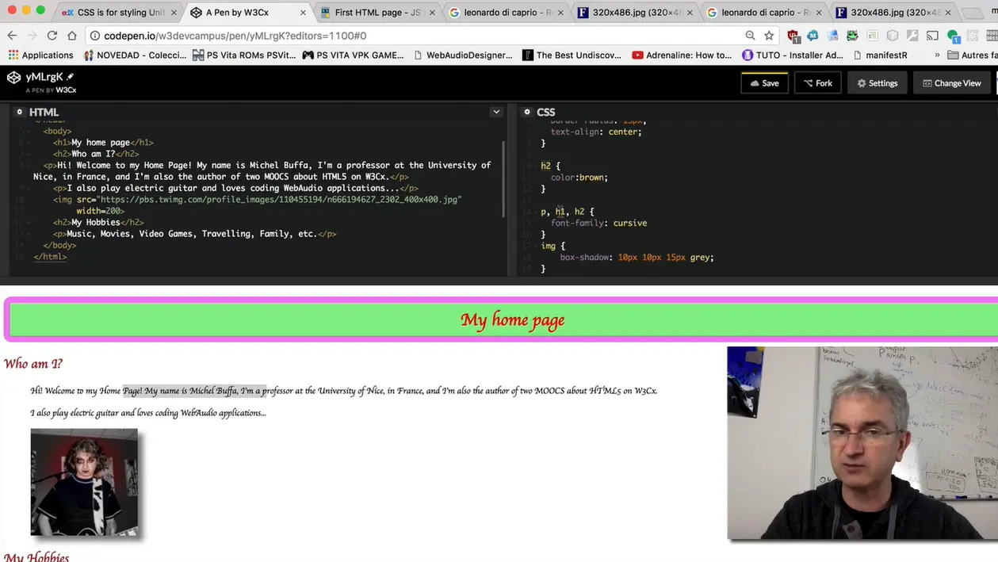Collapse the body tag fold arrow
The width and height of the screenshot is (998, 562).
(x=28, y=132)
